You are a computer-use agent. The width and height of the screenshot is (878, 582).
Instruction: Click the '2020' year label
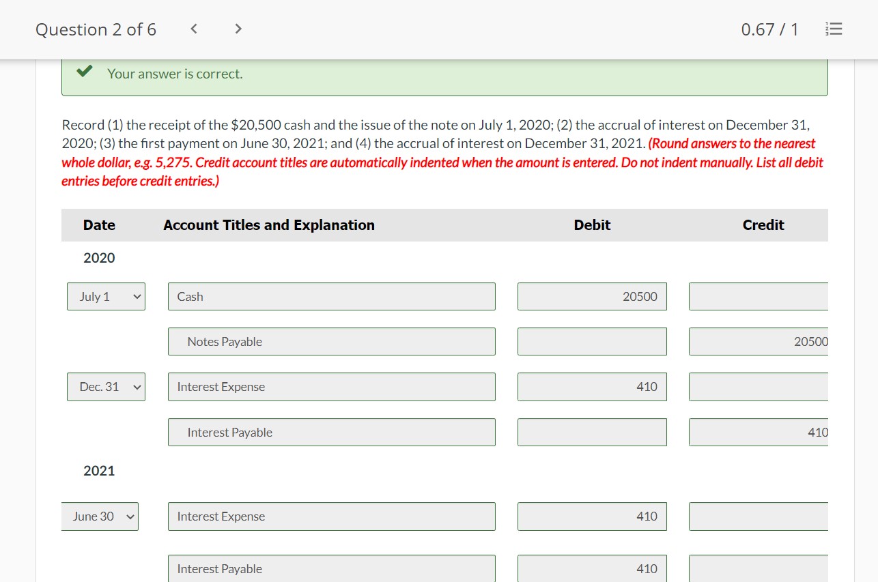99,258
